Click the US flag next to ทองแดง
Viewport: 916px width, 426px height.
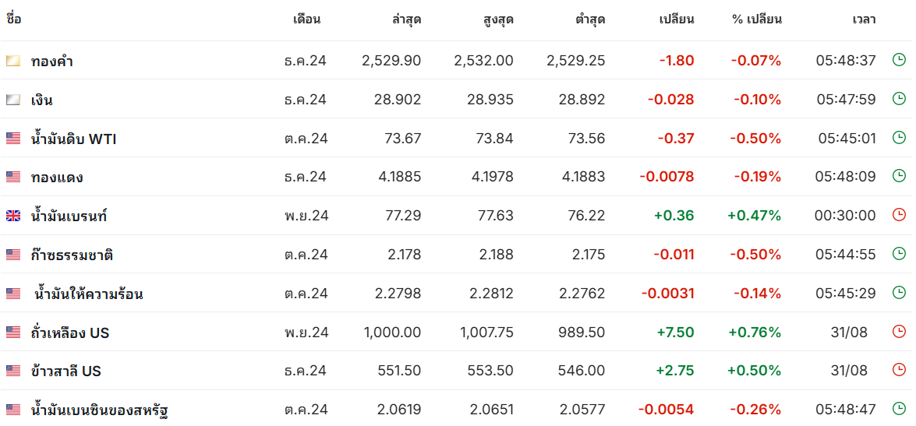tap(13, 177)
